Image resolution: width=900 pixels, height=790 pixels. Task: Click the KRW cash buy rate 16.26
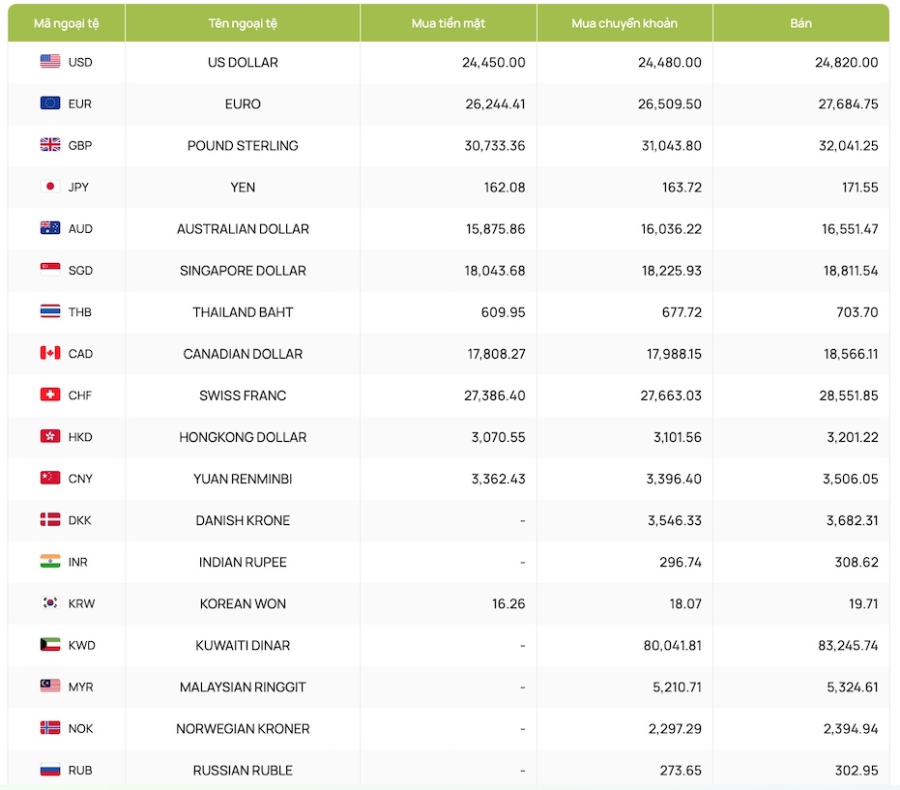[508, 603]
